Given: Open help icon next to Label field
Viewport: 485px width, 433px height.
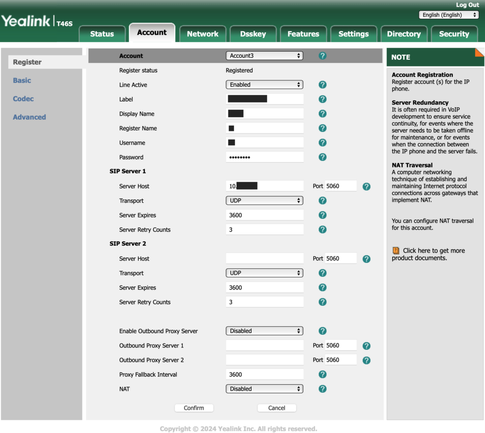Looking at the screenshot, I should pyautogui.click(x=322, y=99).
